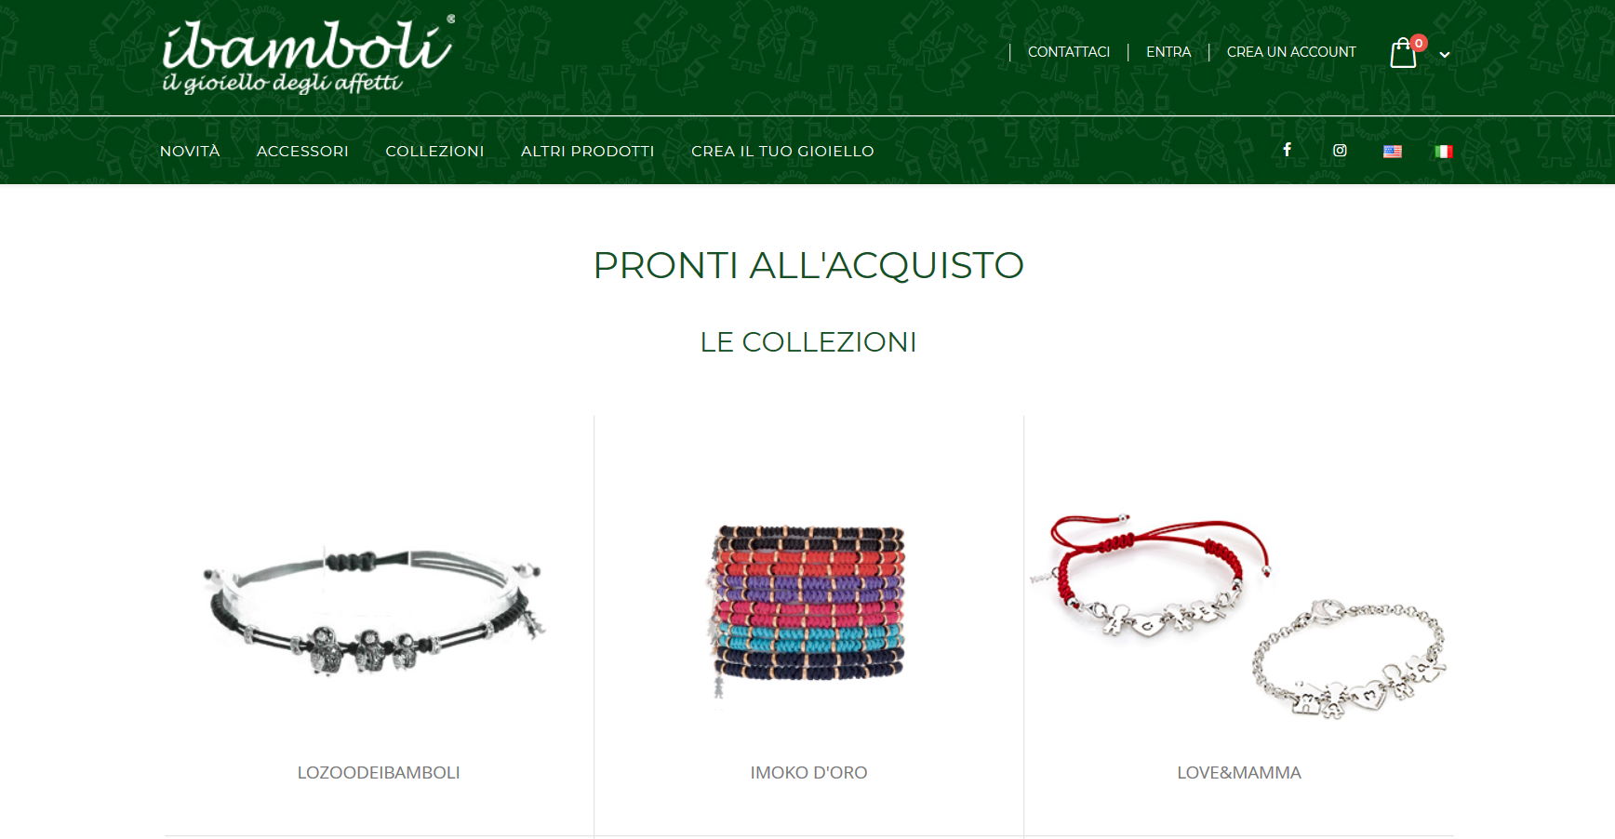The width and height of the screenshot is (1615, 839).
Task: Expand the cart dropdown chevron
Action: pyautogui.click(x=1445, y=55)
